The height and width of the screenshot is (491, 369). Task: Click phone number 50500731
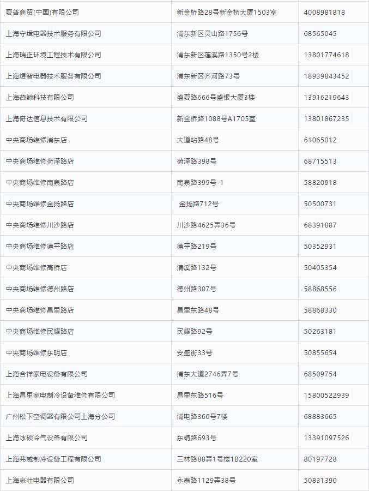320,204
